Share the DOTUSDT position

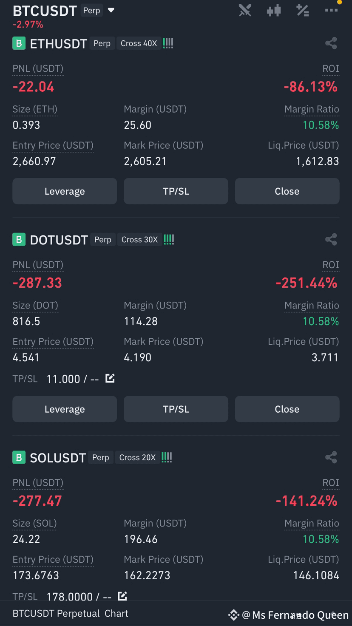pos(331,239)
